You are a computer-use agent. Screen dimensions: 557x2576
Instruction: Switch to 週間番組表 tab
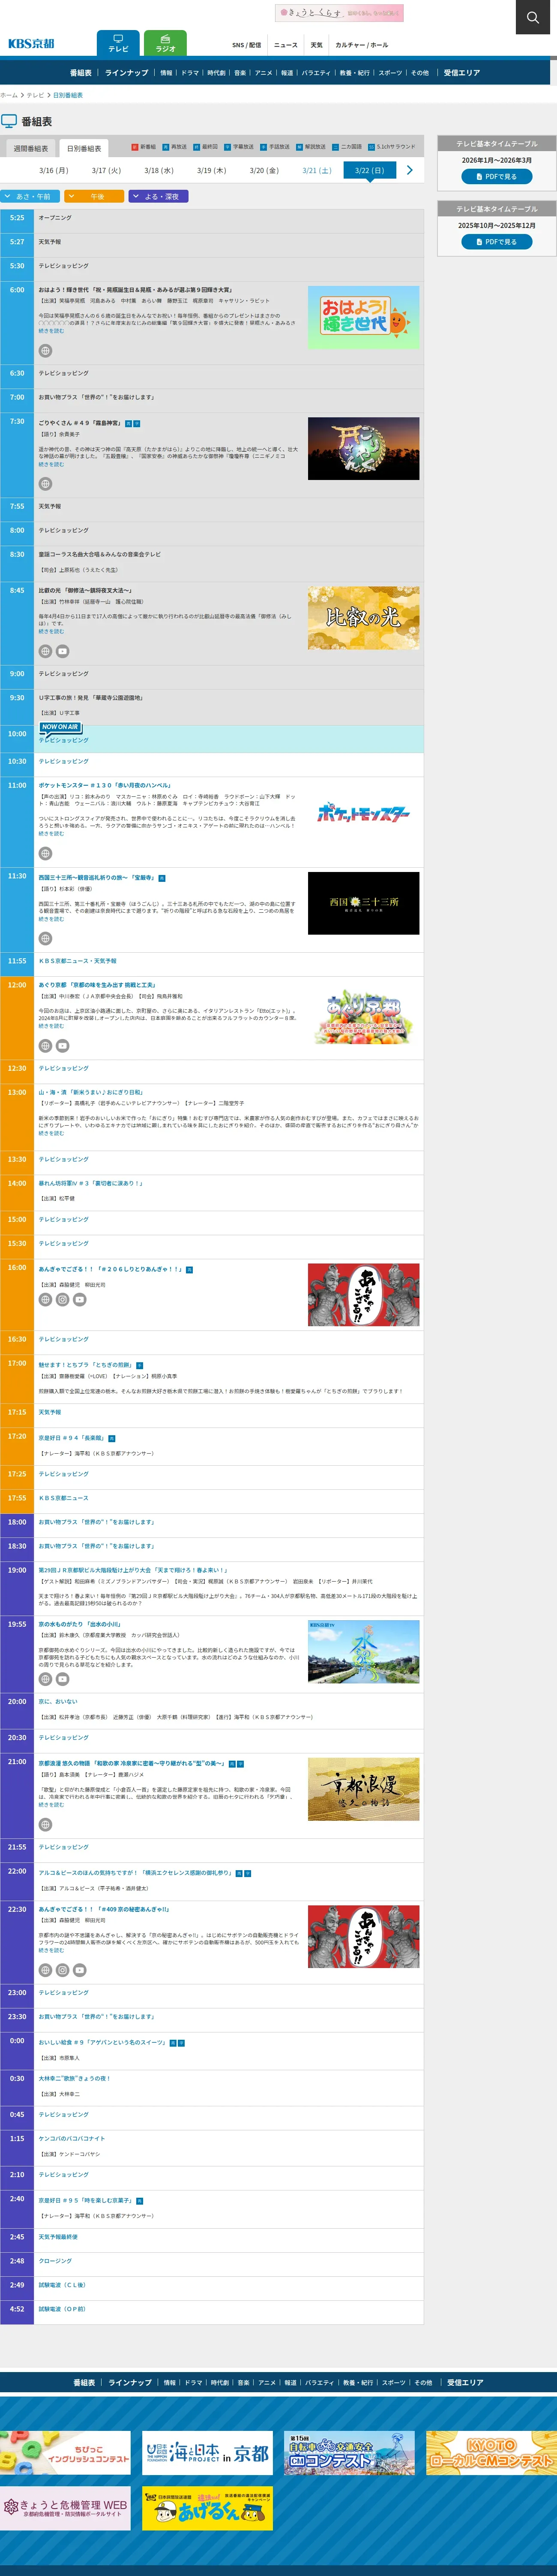coord(31,148)
